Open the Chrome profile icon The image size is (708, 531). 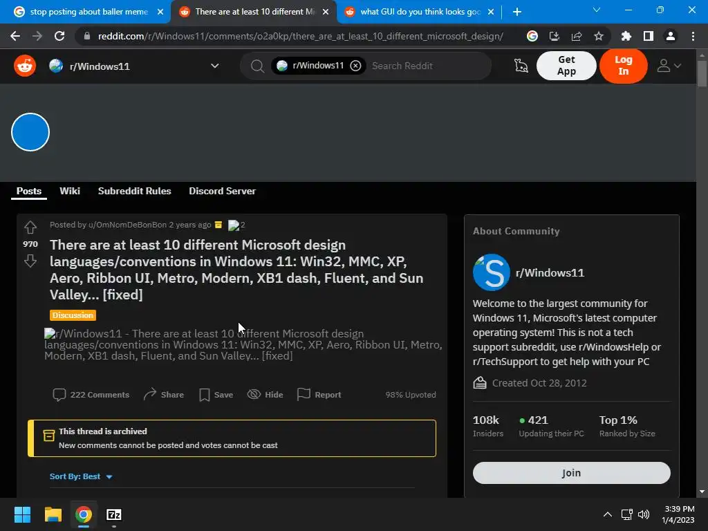(671, 36)
